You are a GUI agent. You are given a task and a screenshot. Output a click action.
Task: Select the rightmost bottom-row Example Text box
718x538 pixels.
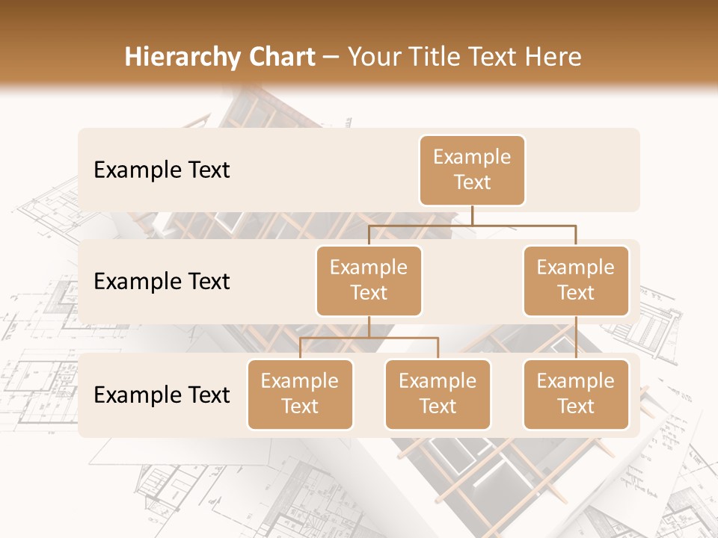pos(576,395)
